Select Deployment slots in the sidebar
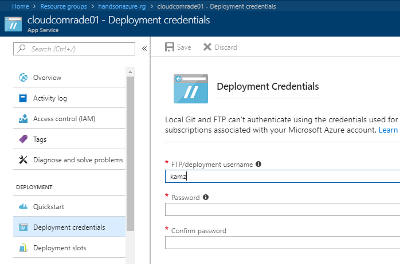This screenshot has height=264, width=400. click(69, 248)
